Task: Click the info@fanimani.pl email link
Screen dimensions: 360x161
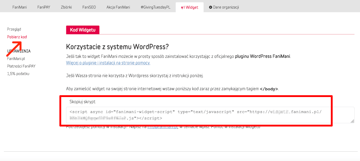Action: point(163,127)
